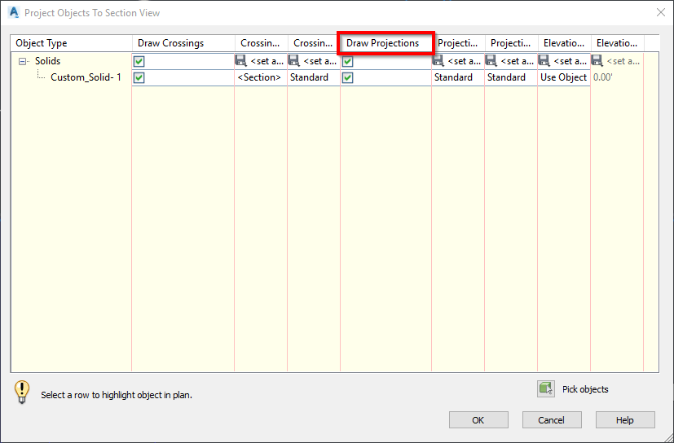674x443 pixels.
Task: Open the <Section> cell dropdown
Action: (x=261, y=78)
